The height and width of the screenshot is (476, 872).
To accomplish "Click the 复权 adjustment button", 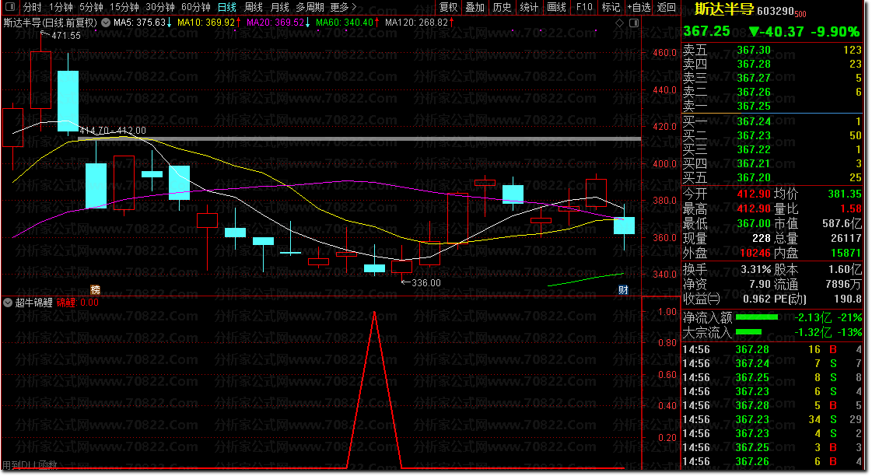I will 448,7.
